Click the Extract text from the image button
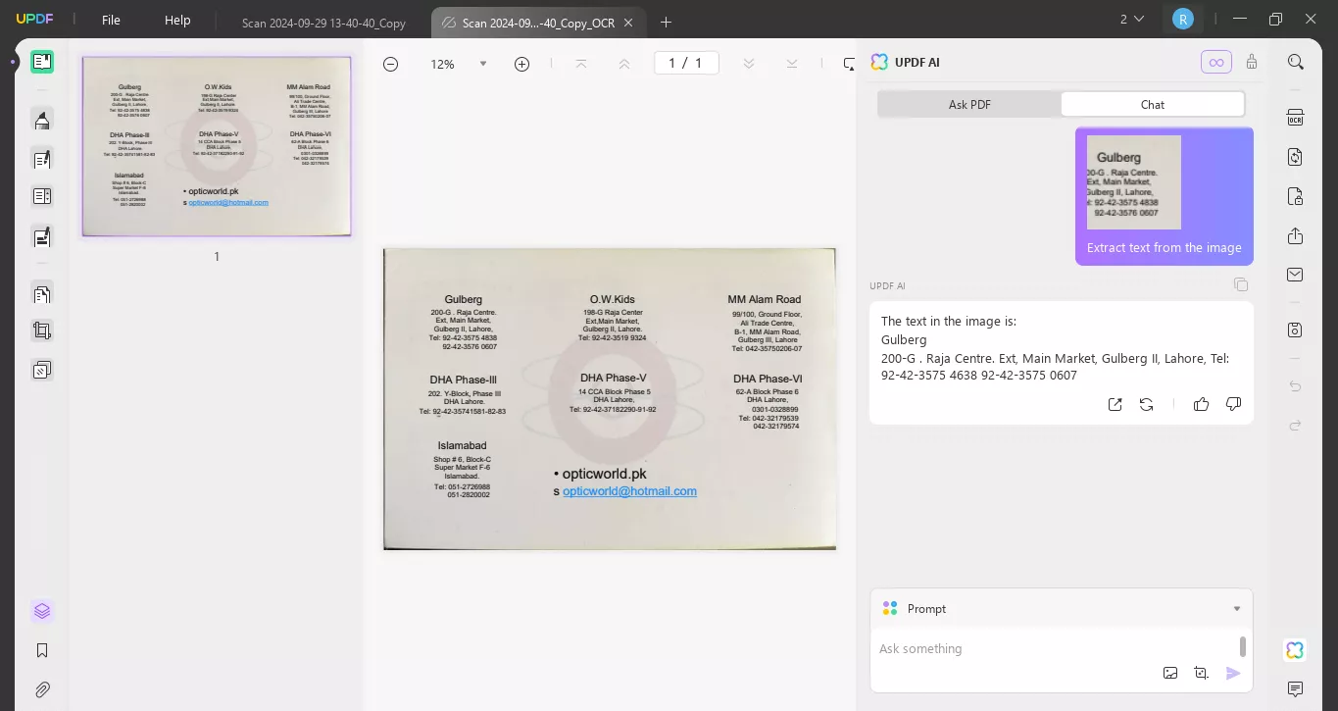The height and width of the screenshot is (711, 1338). (1164, 248)
